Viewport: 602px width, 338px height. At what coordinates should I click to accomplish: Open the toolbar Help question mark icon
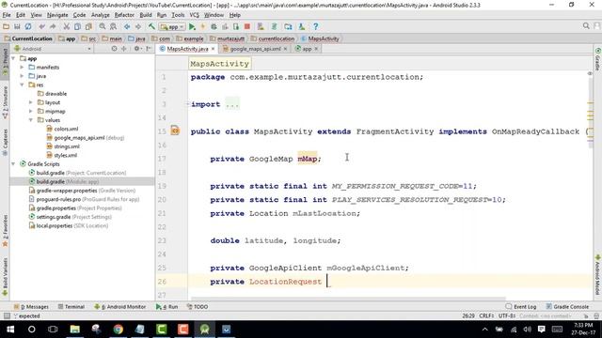pos(316,26)
